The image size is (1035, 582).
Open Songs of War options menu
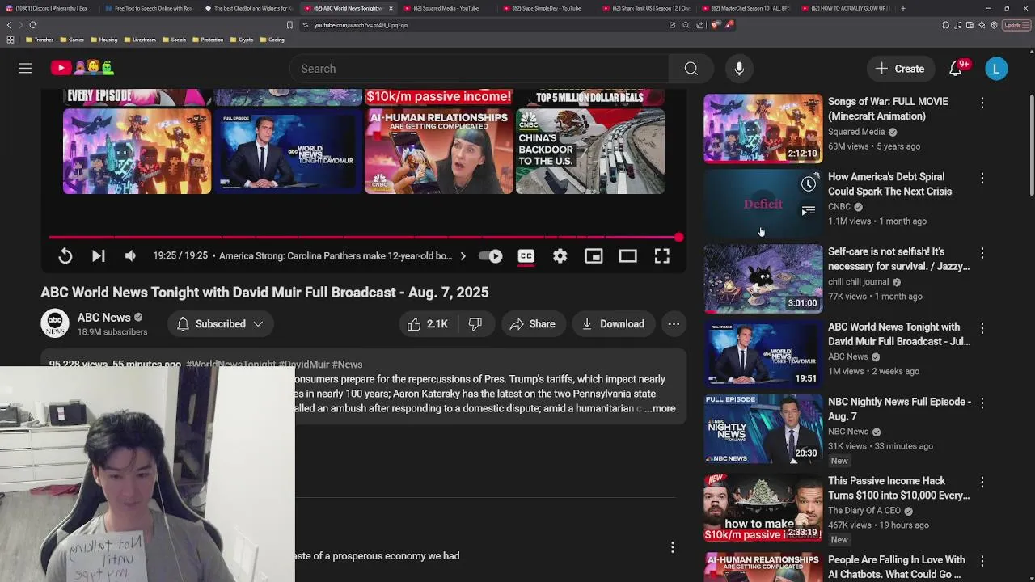pos(982,103)
